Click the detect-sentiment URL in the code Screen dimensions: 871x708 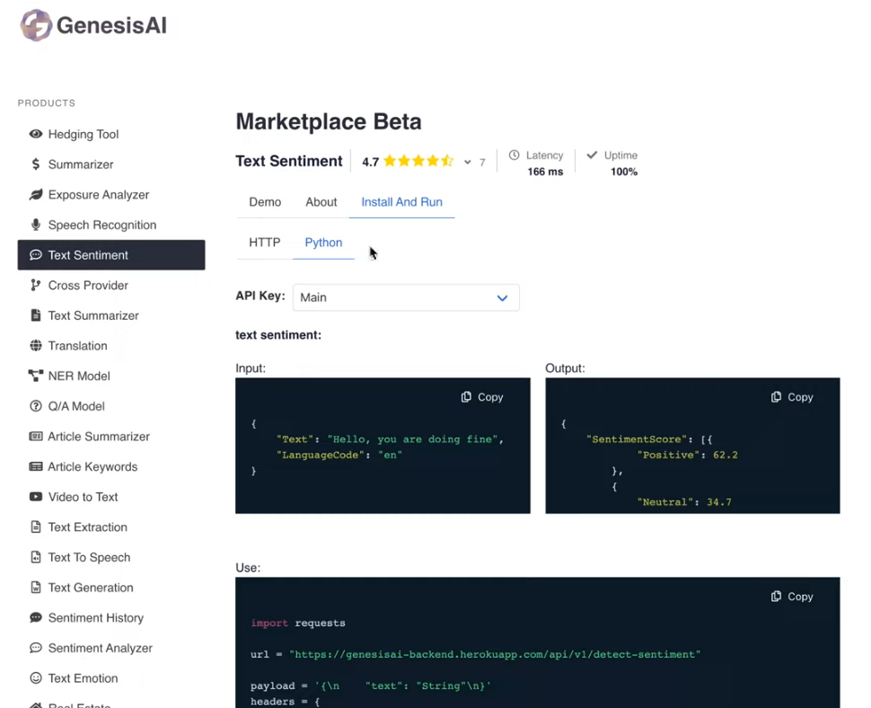(x=495, y=655)
